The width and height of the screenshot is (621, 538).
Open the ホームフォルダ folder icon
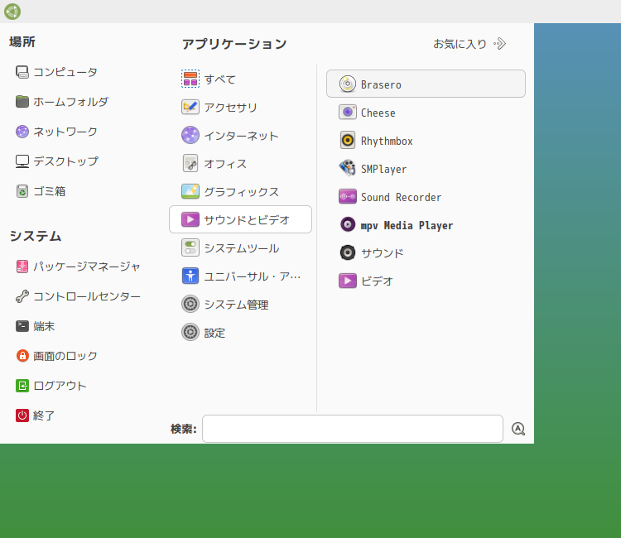coord(22,102)
